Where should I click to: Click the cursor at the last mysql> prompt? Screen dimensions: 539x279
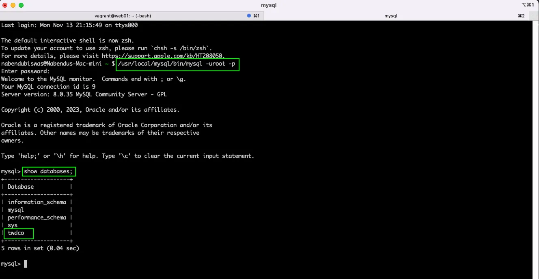click(x=26, y=264)
